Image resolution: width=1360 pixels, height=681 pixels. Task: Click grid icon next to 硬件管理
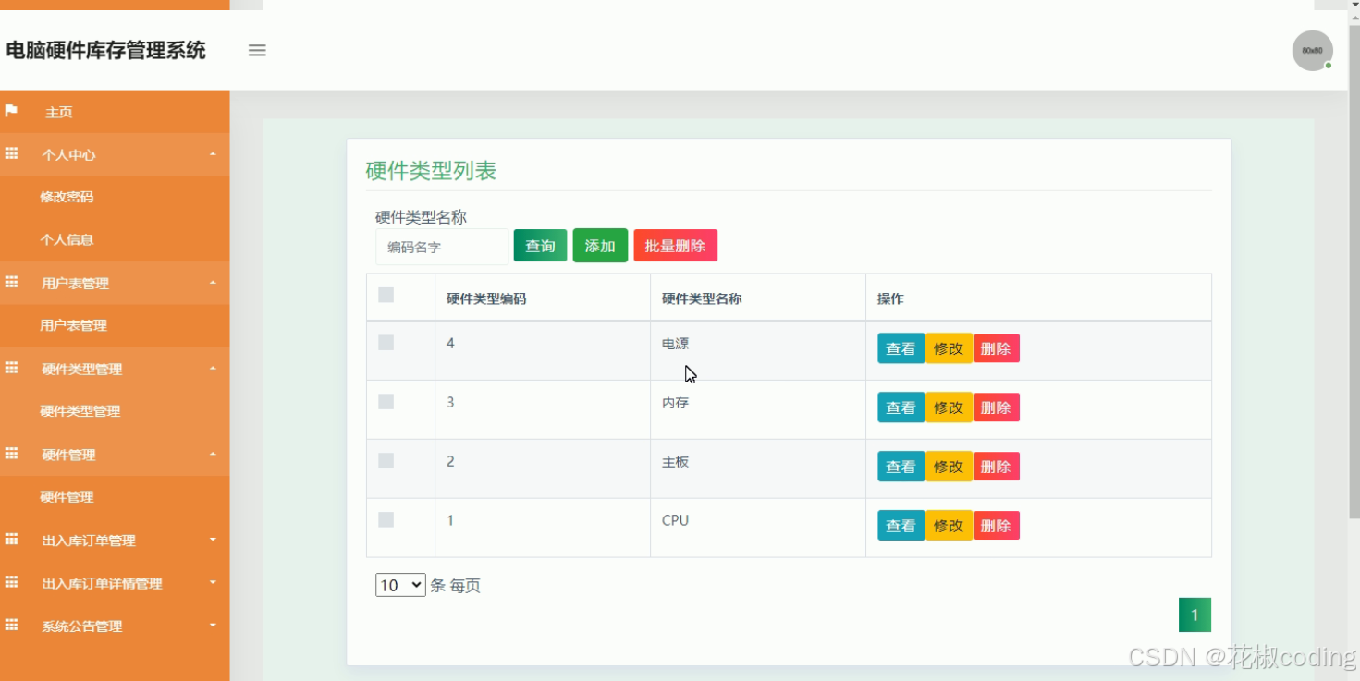pyautogui.click(x=11, y=454)
